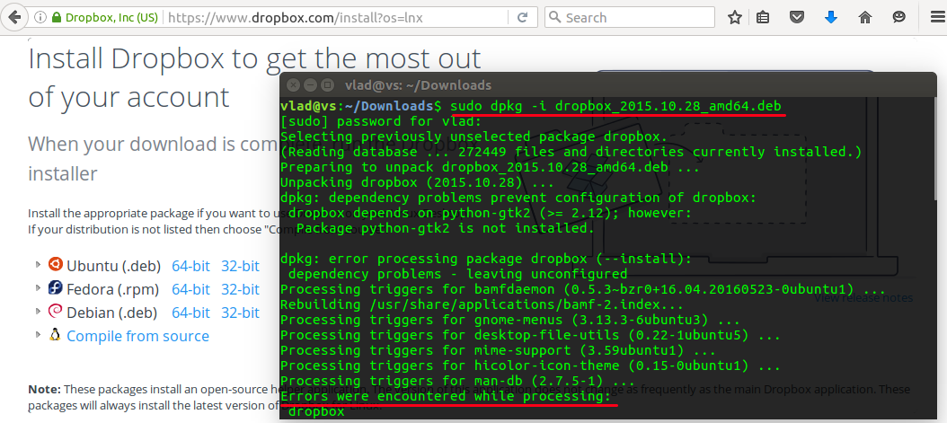Click the search magnifier icon
Image resolution: width=947 pixels, height=423 pixels.
554,17
